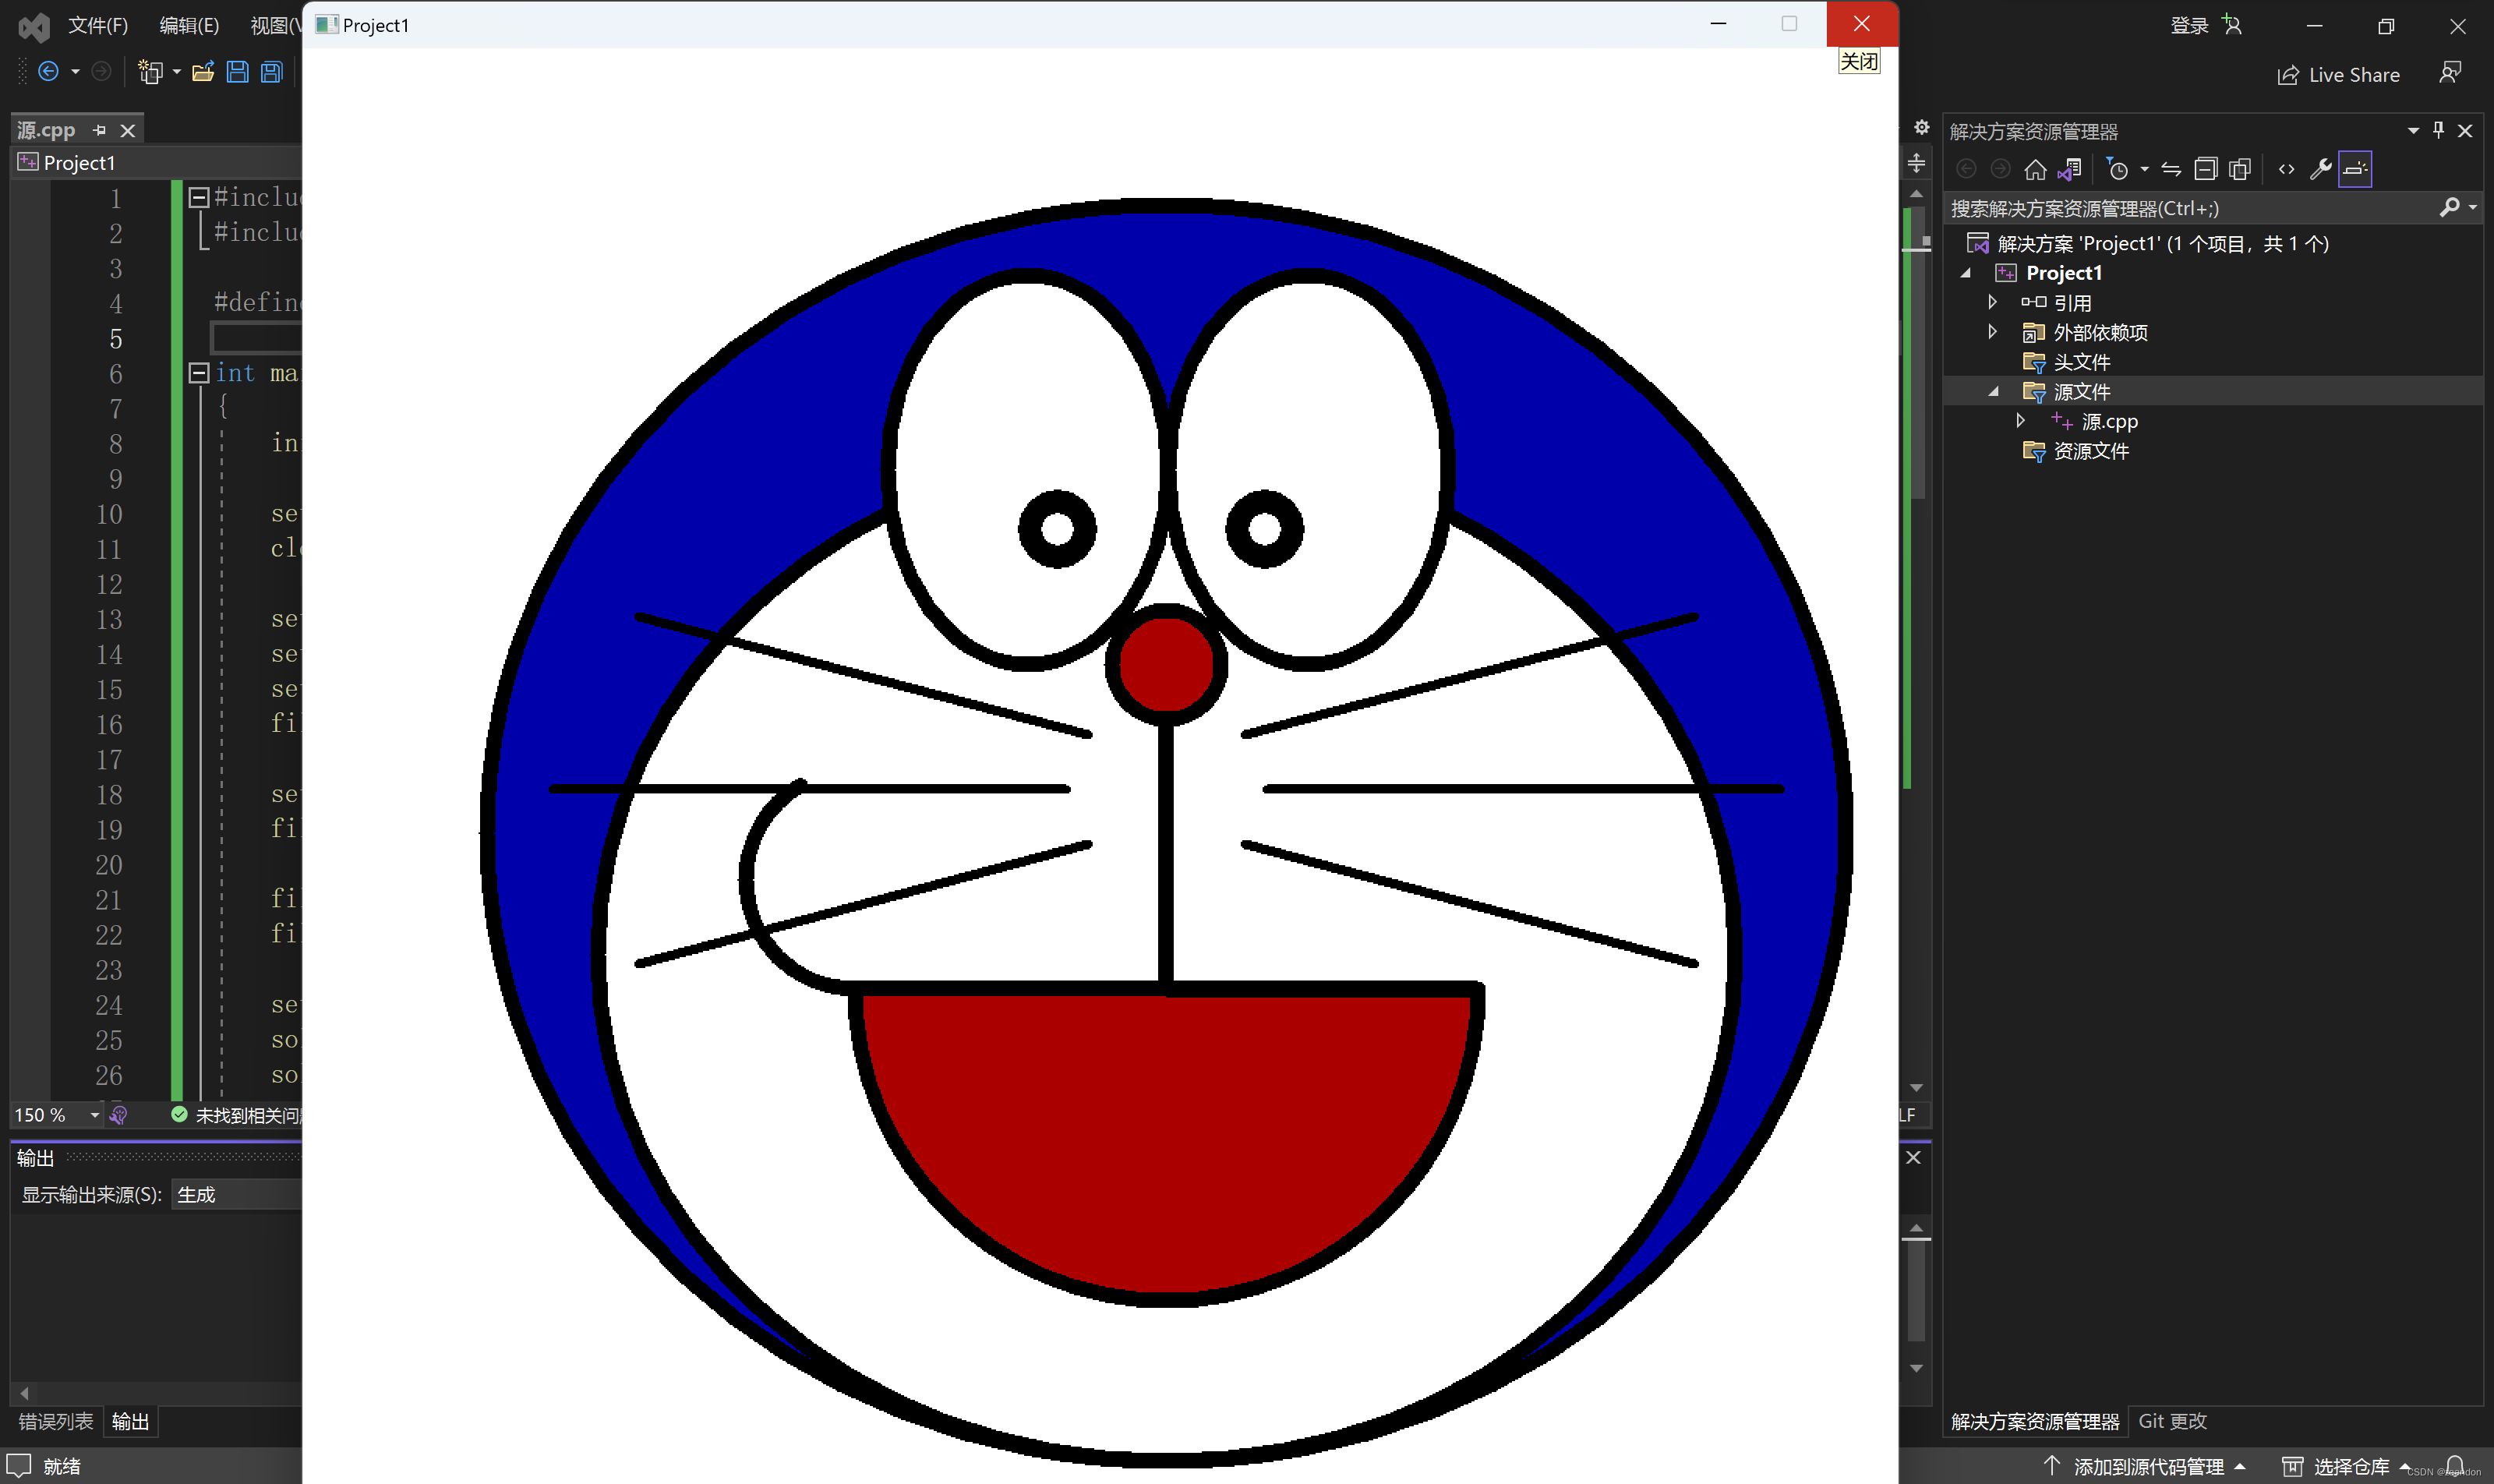The image size is (2494, 1484).
Task: Open the 文件(F) menu
Action: 98,25
